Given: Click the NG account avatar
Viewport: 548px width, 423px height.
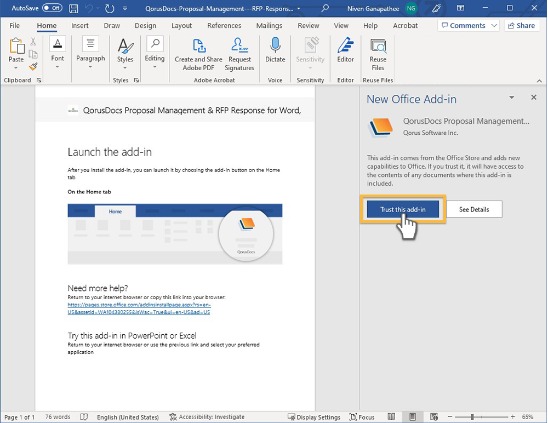Looking at the screenshot, I should point(411,8).
